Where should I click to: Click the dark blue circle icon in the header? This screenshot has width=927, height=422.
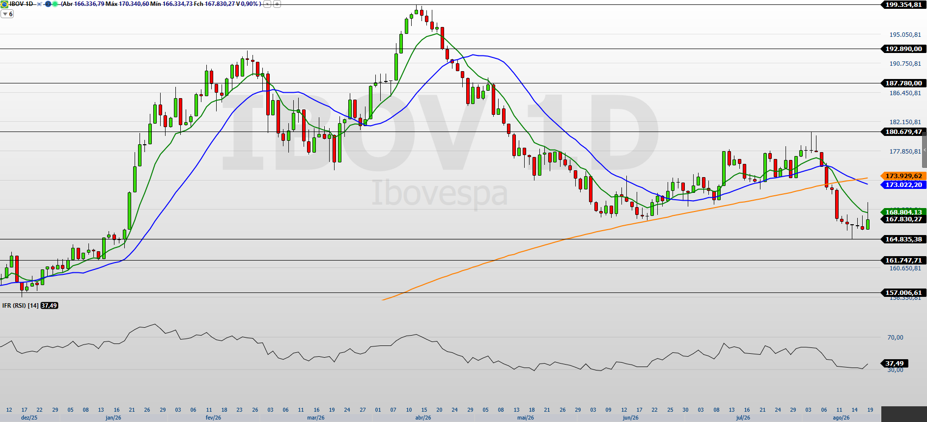point(48,4)
